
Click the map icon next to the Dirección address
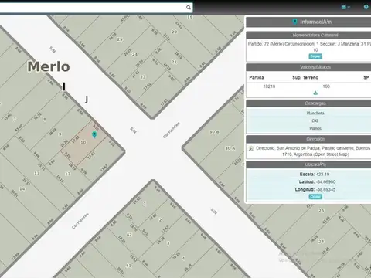click(251, 148)
